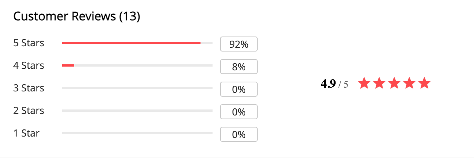Click the 0% box for 3 Stars
The image size is (474, 158).
(x=239, y=89)
